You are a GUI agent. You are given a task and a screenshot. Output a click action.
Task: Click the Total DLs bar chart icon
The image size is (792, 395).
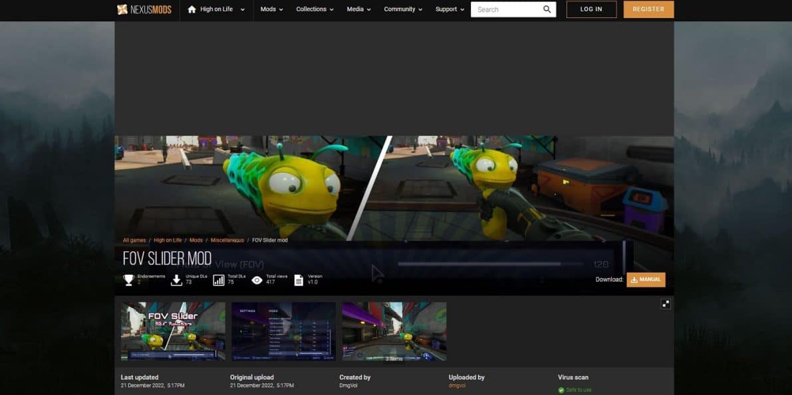point(219,280)
